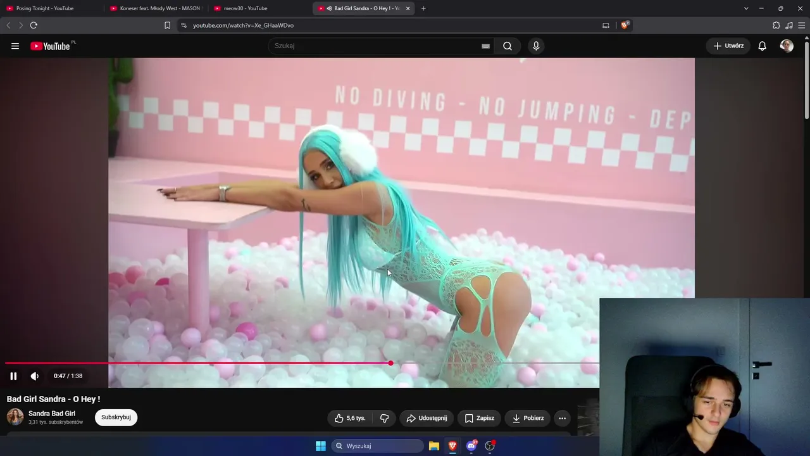Viewport: 810px width, 456px height.
Task: Subscribe with the Subskrybuj button
Action: point(116,417)
